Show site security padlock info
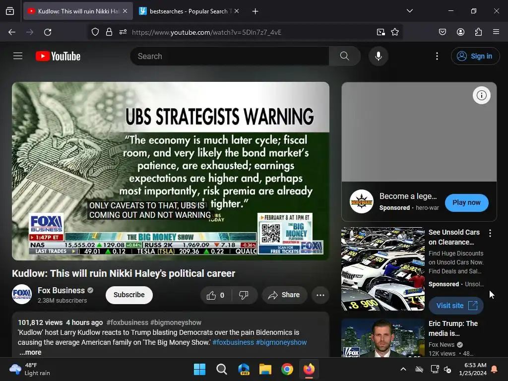The width and height of the screenshot is (508, 381). point(109,32)
